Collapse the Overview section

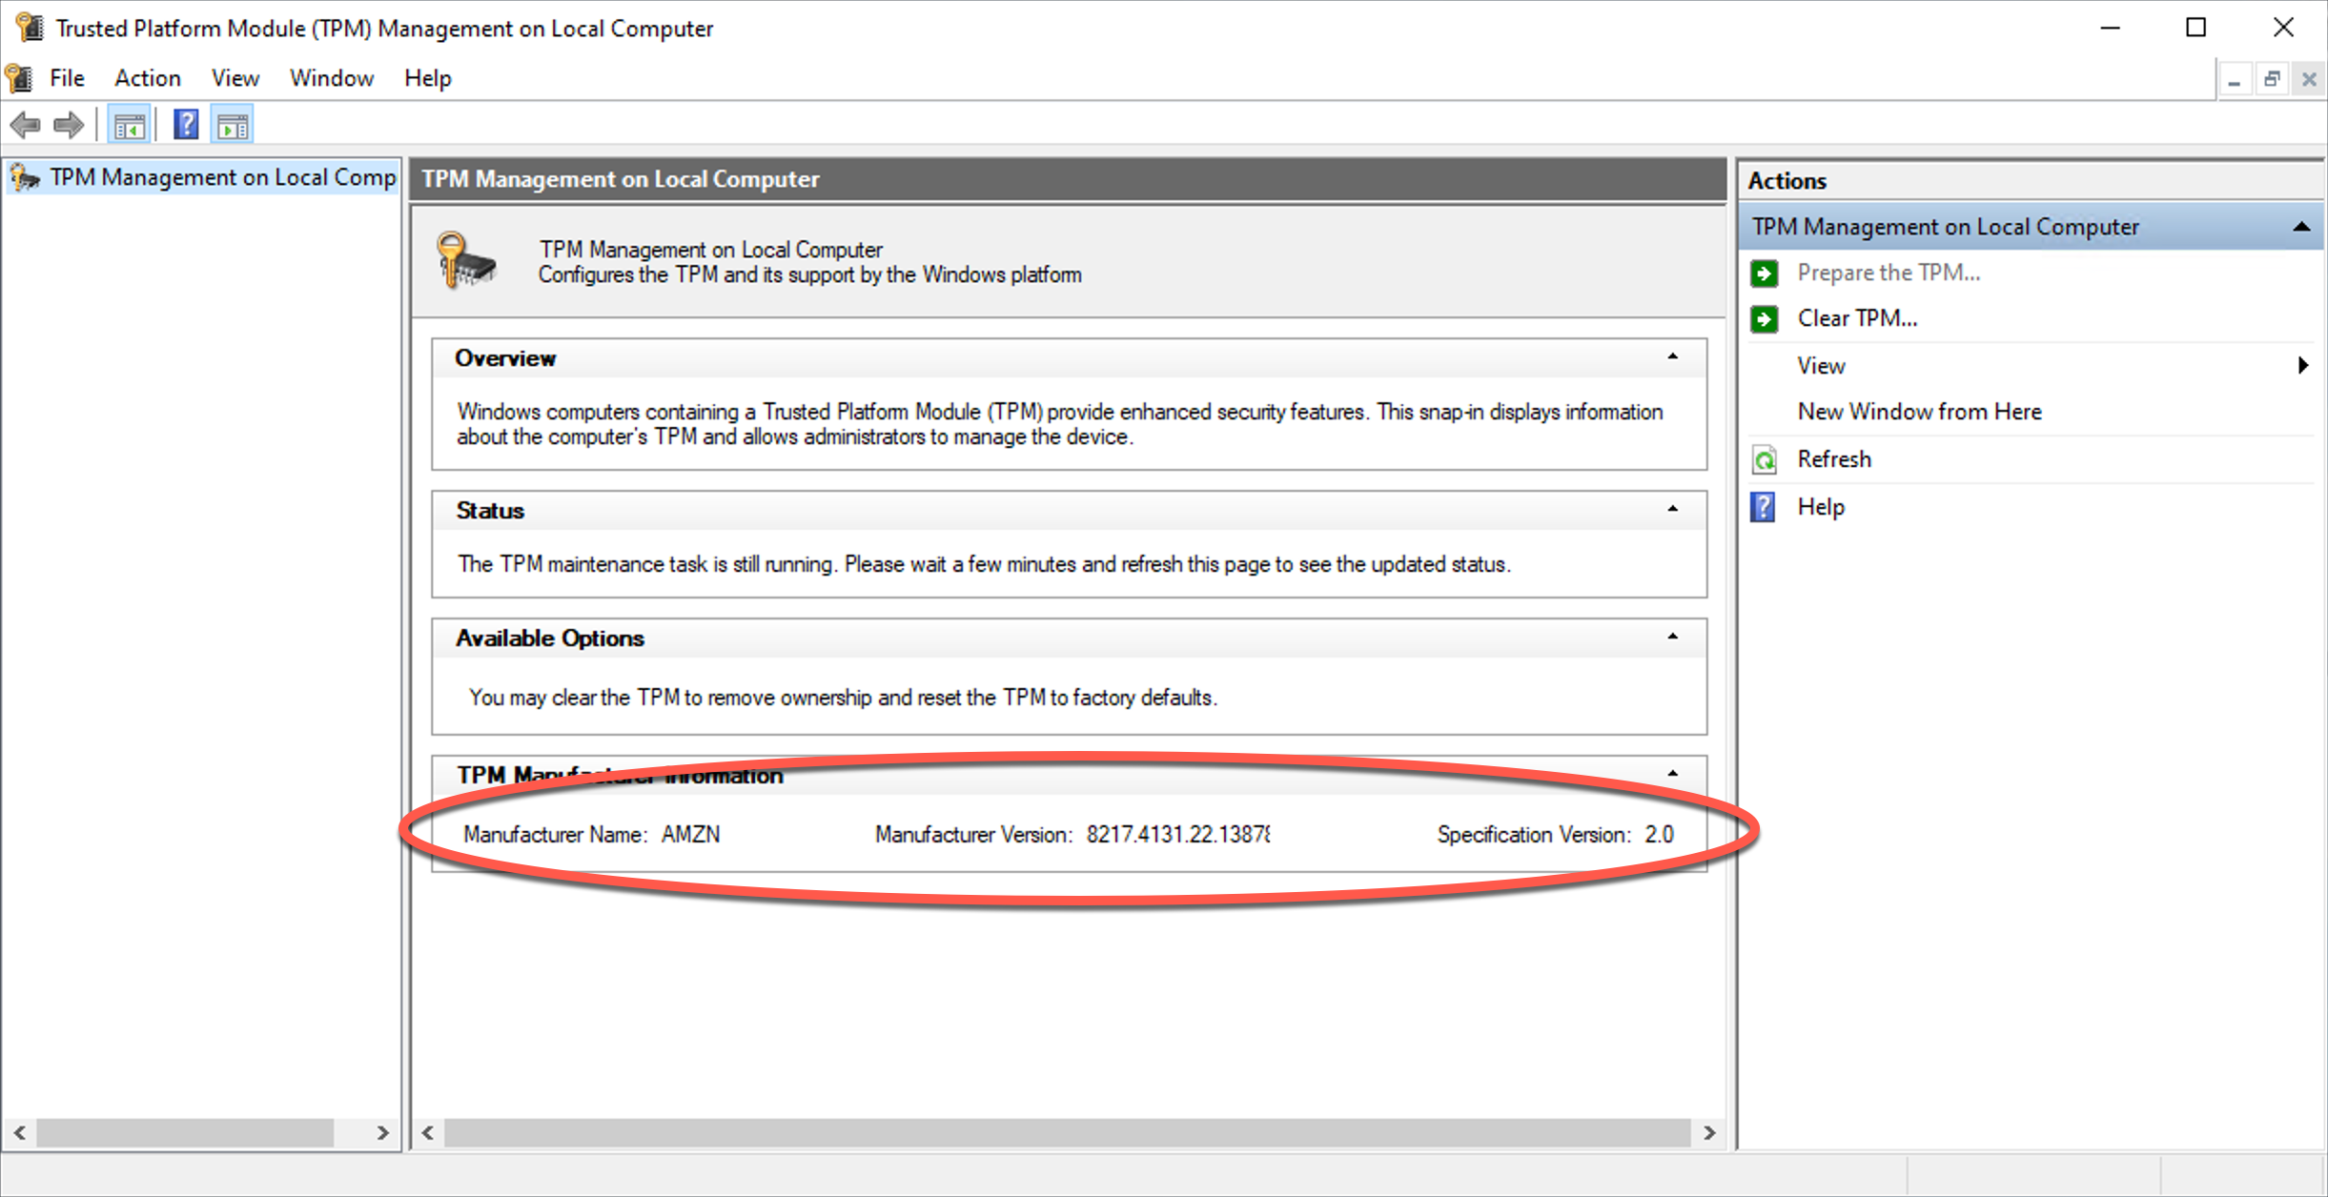[x=1672, y=357]
